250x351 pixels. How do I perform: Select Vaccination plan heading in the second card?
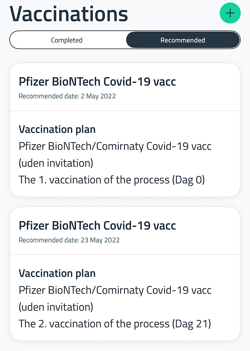click(x=57, y=273)
